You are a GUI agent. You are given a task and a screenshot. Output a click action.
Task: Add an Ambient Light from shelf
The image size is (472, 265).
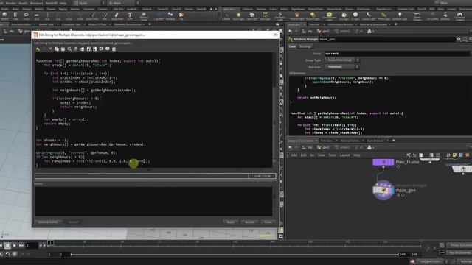(x=400, y=16)
